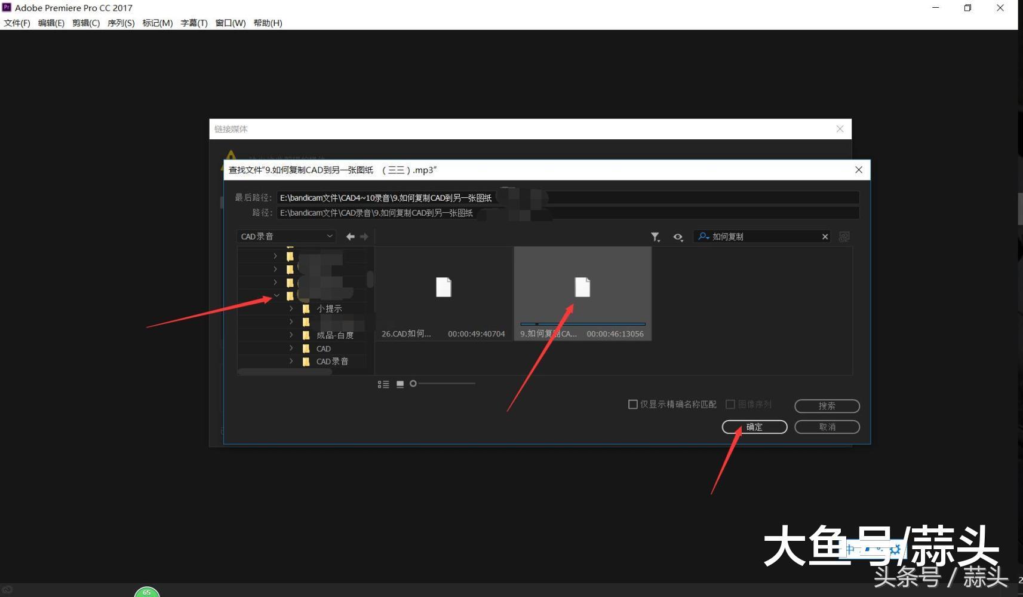
Task: Click the folder tree horizontal scrollbar
Action: (285, 372)
